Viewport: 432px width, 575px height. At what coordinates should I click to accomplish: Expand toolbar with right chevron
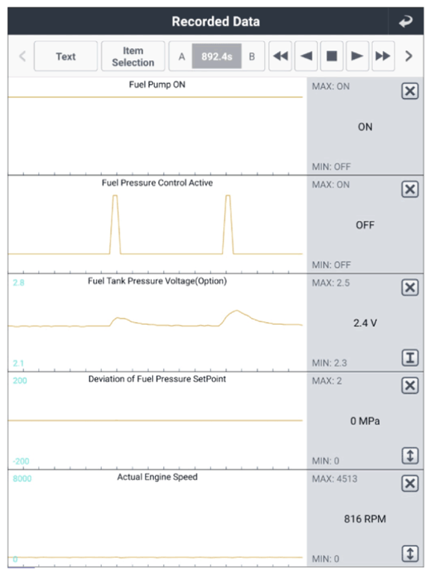[x=409, y=56]
